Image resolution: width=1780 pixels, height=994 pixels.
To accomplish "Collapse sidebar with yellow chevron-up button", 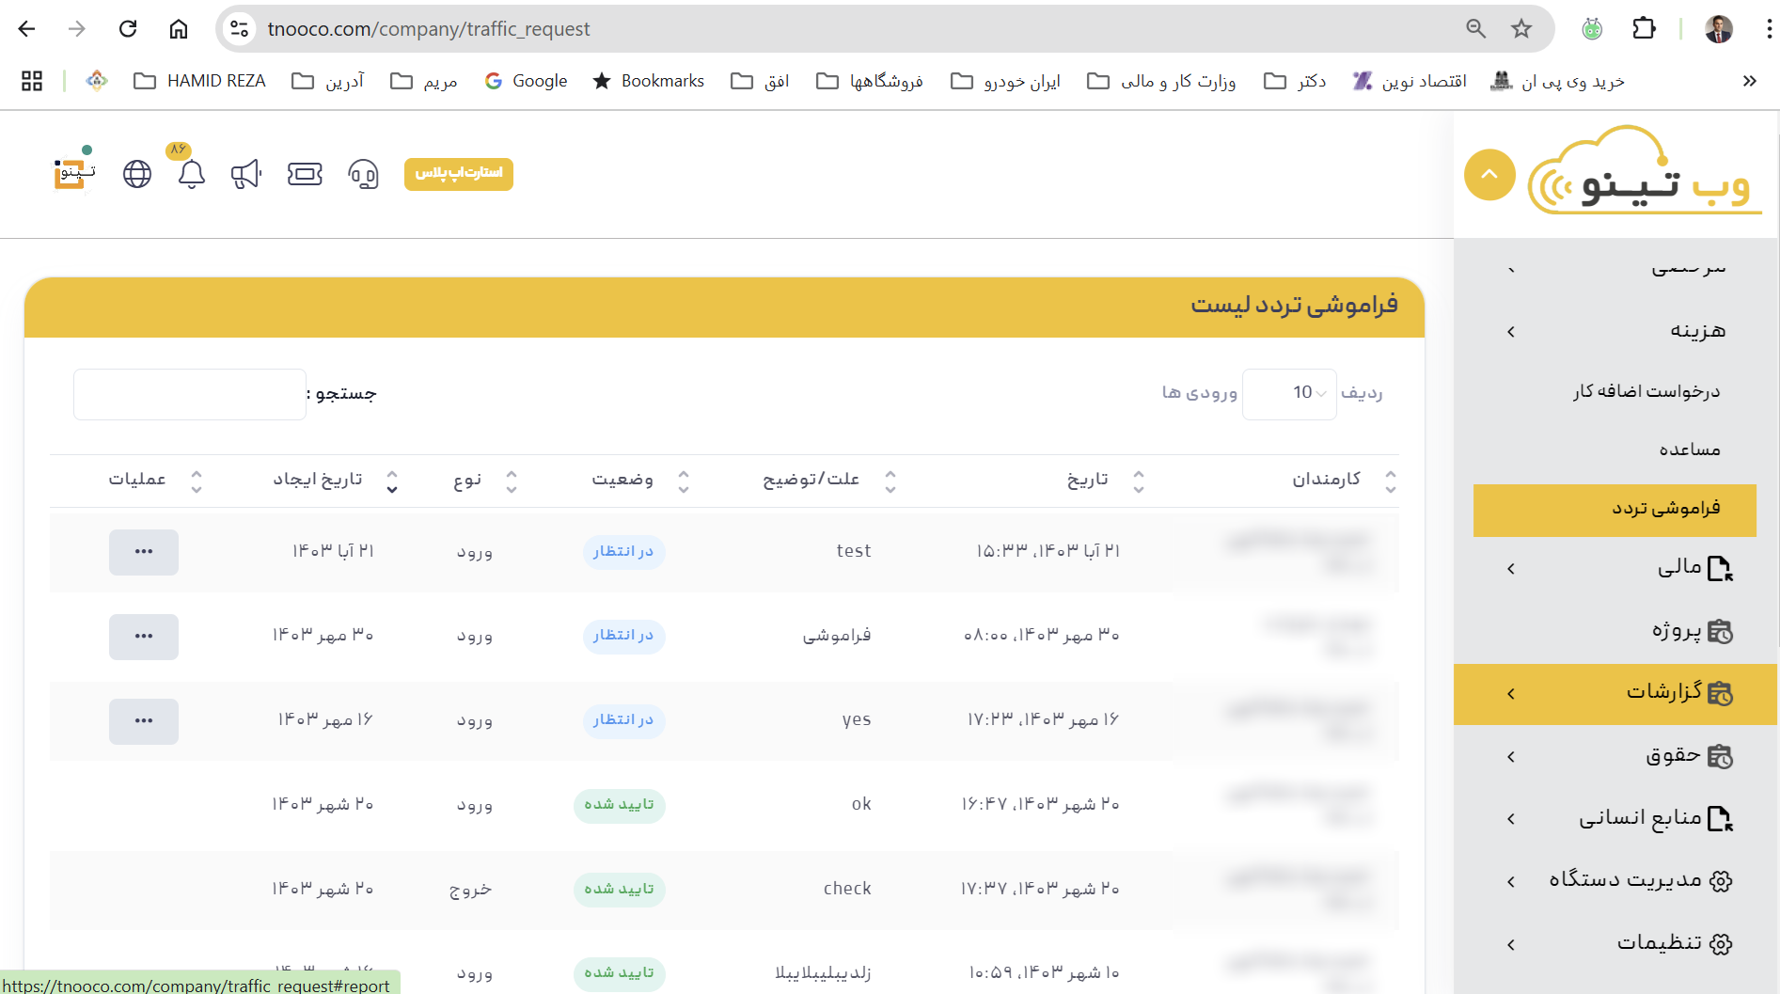I will [1489, 175].
